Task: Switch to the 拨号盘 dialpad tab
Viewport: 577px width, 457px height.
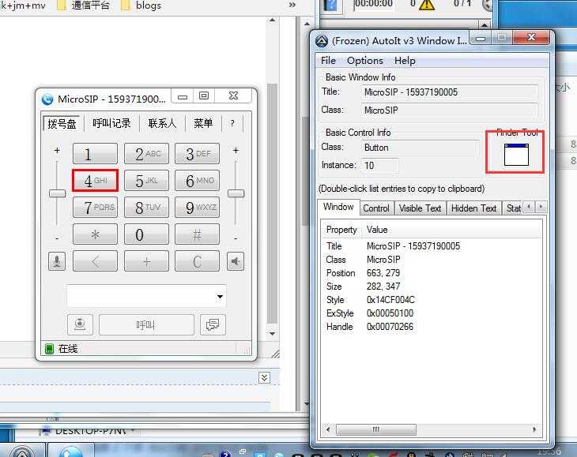Action: (x=62, y=123)
